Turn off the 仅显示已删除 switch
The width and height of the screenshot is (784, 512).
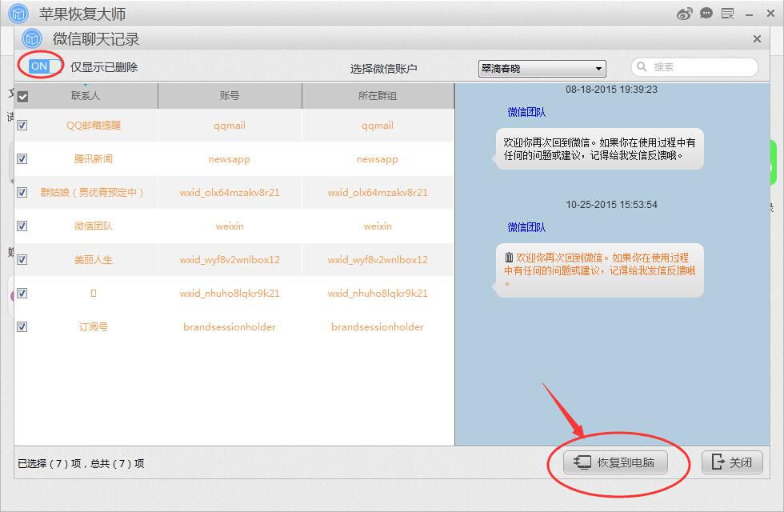coord(40,66)
